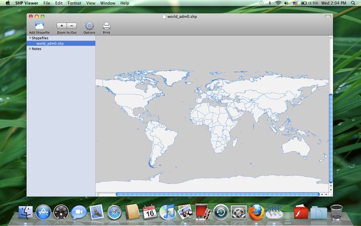The width and height of the screenshot is (361, 226).
Task: Click the Add Shapefile toolbar icon
Action: click(x=39, y=26)
